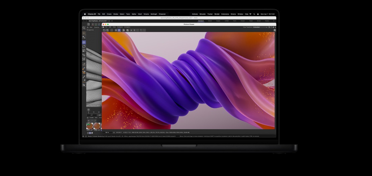Image resolution: width=372 pixels, height=176 pixels.
Task: Select the Ropes Mix material thumbnail
Action: pos(90,126)
